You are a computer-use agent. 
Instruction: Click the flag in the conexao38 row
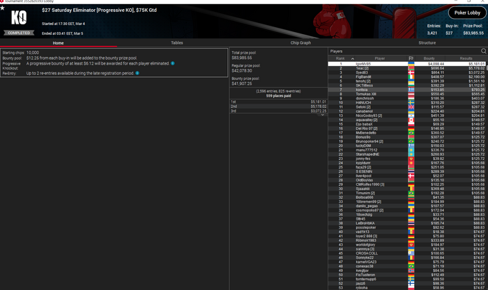pos(411,266)
